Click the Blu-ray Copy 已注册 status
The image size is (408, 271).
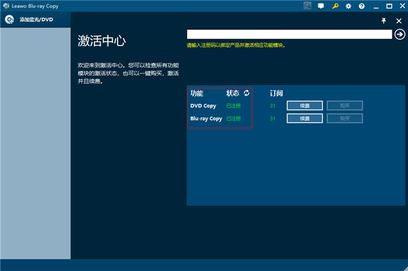(x=233, y=118)
